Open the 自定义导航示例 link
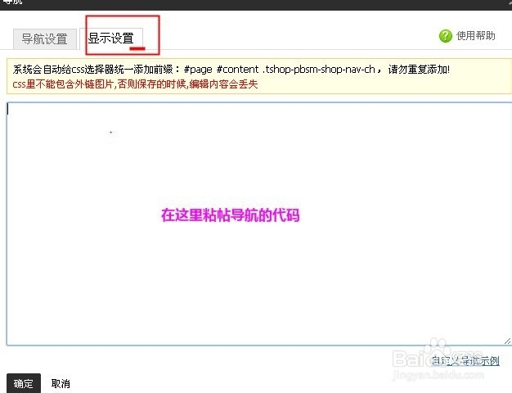 tap(465, 361)
